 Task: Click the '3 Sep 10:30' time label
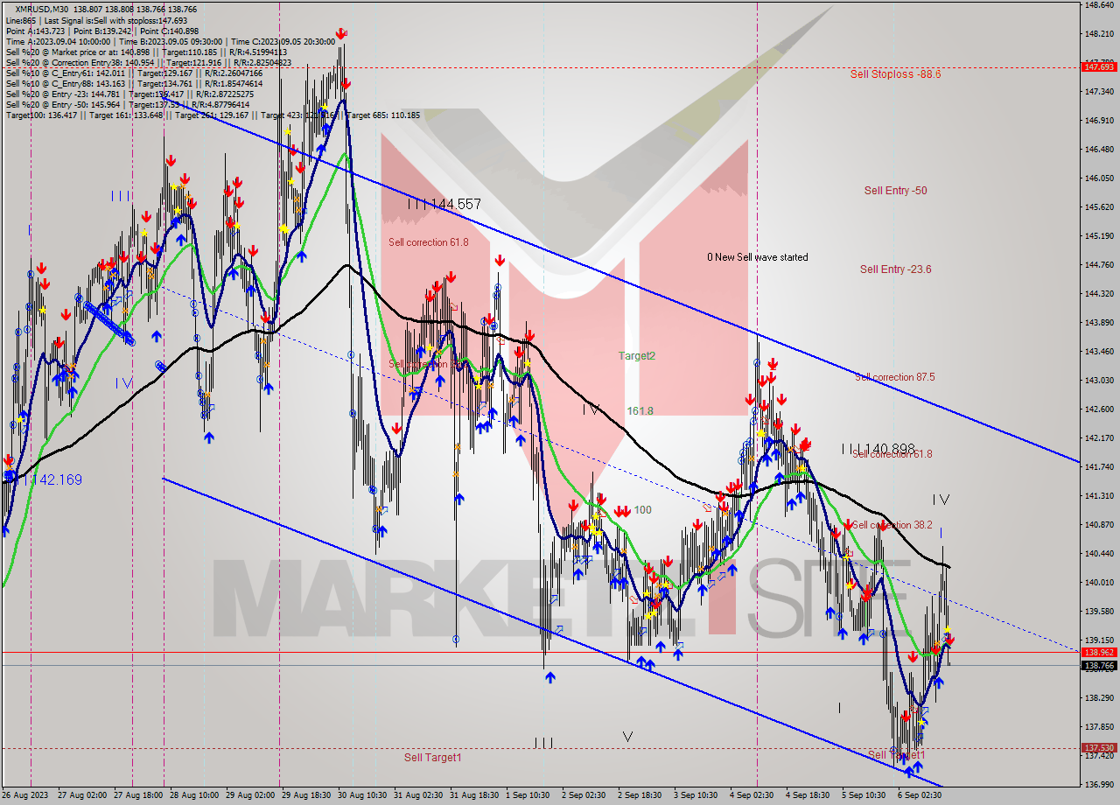(x=697, y=795)
